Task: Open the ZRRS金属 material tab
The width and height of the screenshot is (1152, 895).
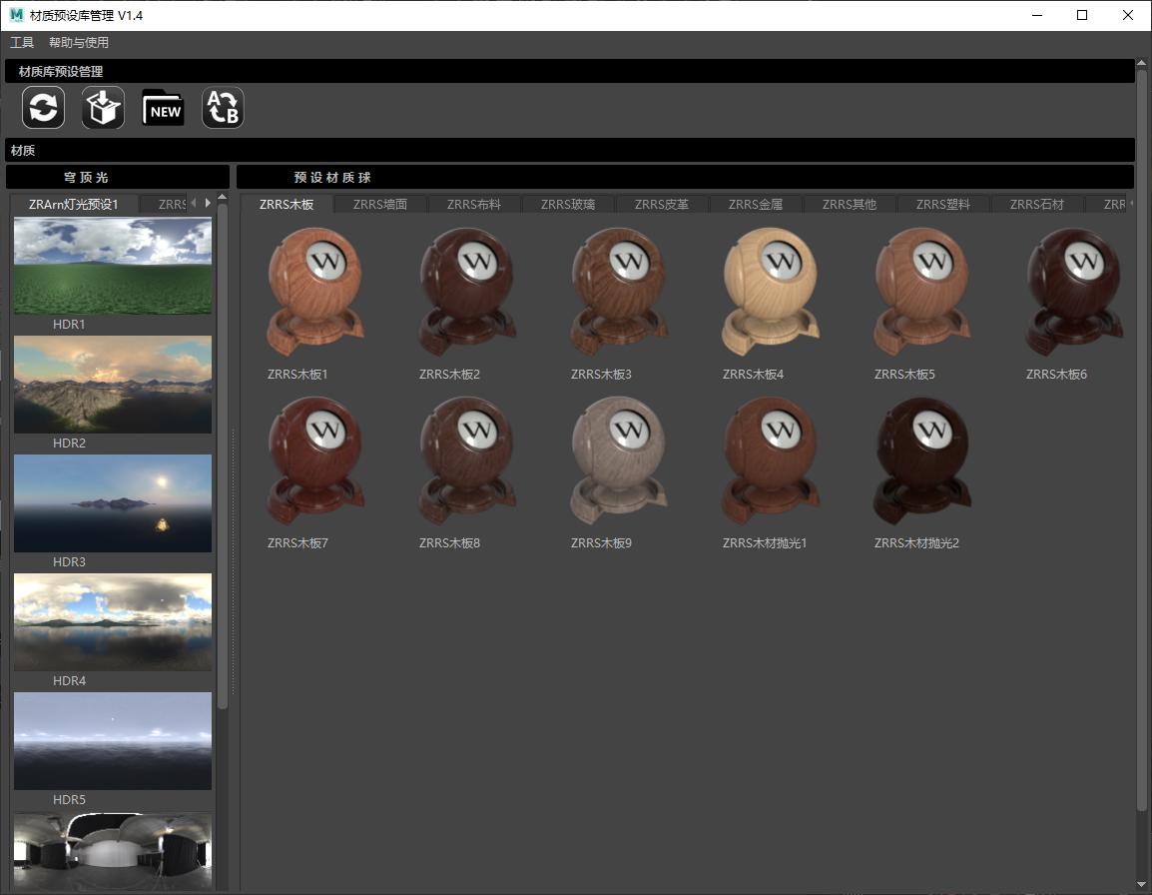Action: click(x=756, y=205)
